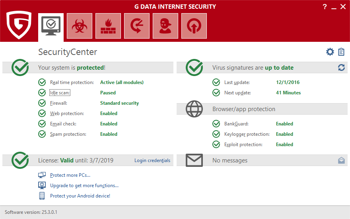Select the SecurityCenter monitor tab
The width and height of the screenshot is (350, 219).
click(x=51, y=26)
